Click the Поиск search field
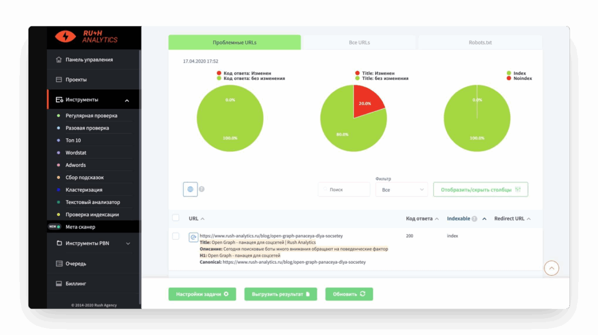Image resolution: width=598 pixels, height=335 pixels. coord(344,189)
